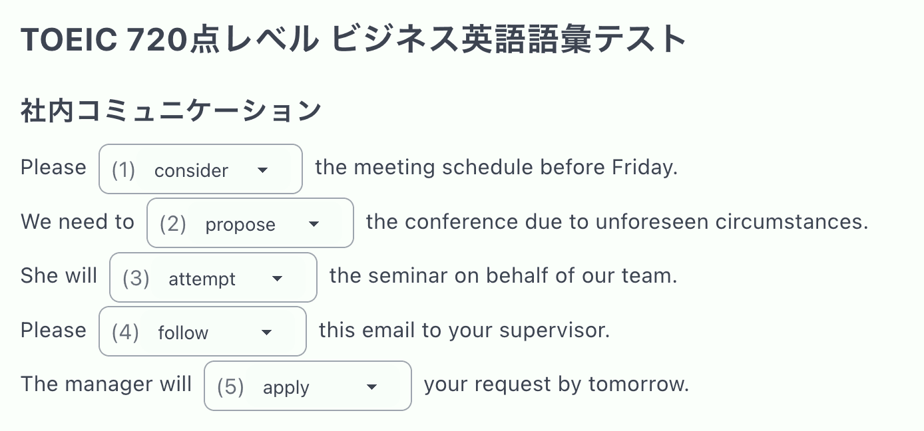The height and width of the screenshot is (431, 924).
Task: Click the chevron arrow on the 'propose' dropdown
Action: [313, 225]
